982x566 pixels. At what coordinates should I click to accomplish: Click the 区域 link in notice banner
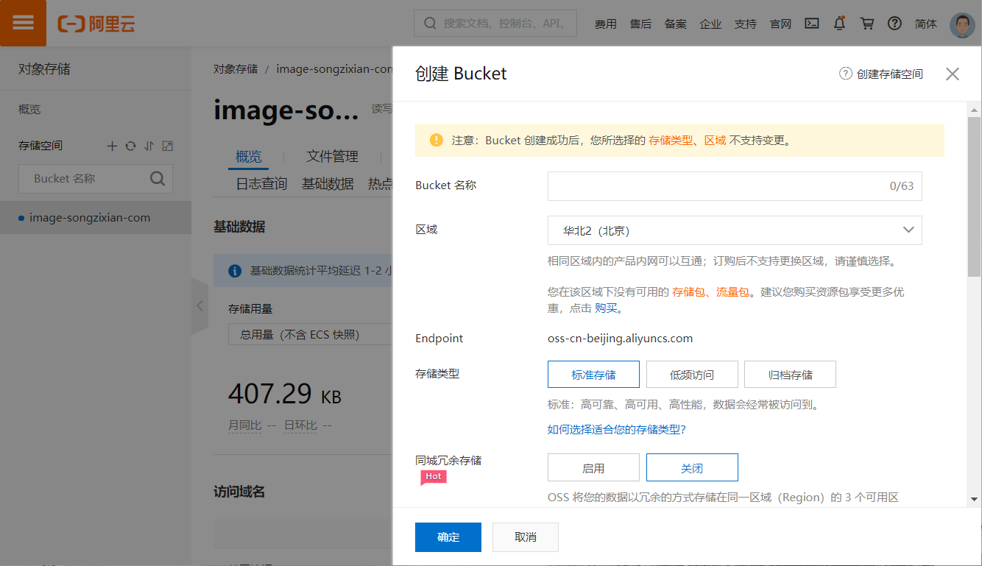click(x=715, y=140)
